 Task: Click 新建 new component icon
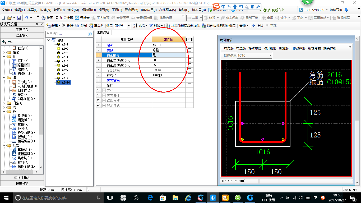(48, 26)
